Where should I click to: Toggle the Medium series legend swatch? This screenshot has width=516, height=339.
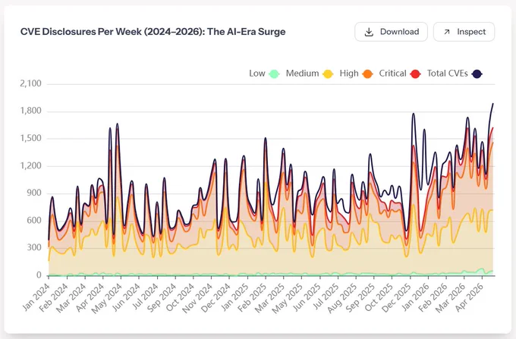tap(328, 74)
